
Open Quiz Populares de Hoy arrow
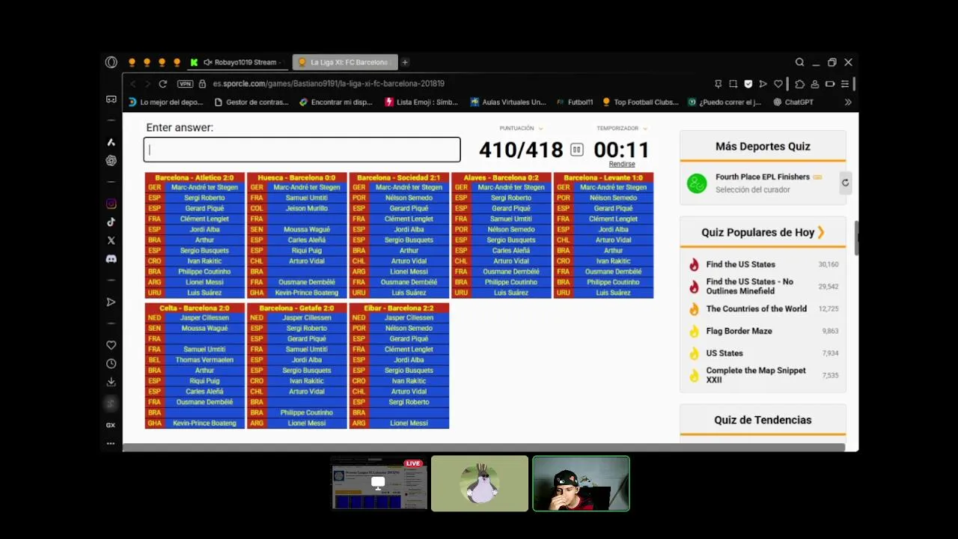click(x=821, y=232)
